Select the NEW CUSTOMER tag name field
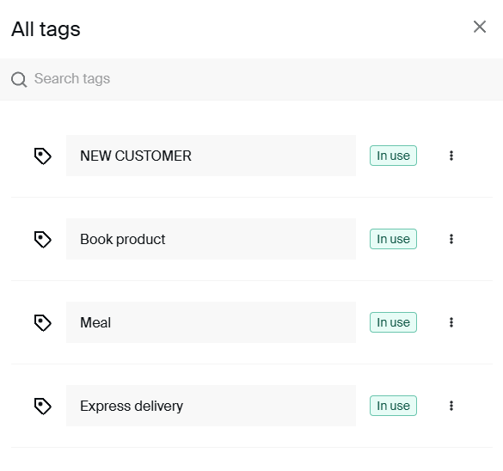Viewport: 503px width, 471px height. coord(211,156)
